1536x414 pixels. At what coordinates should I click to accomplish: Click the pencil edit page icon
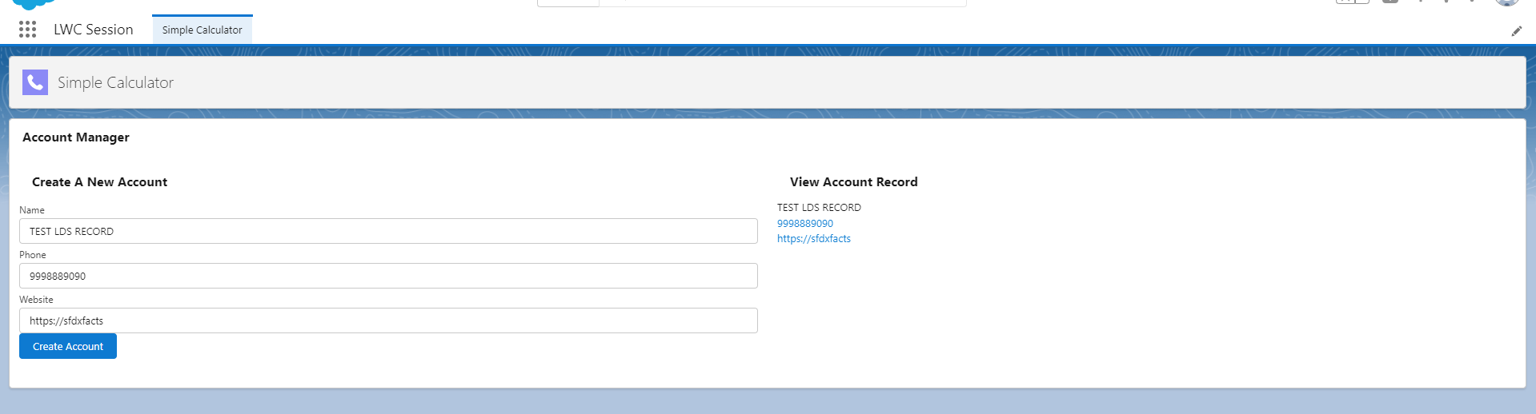coord(1516,31)
